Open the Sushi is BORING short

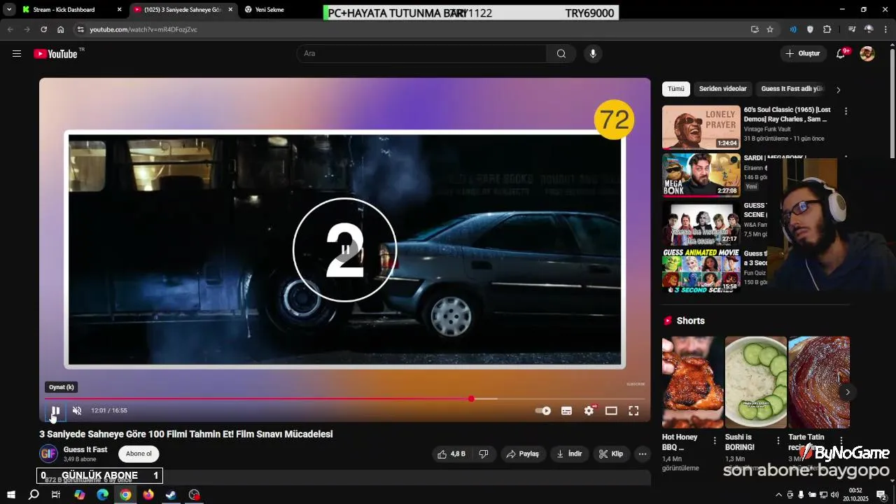(x=756, y=382)
